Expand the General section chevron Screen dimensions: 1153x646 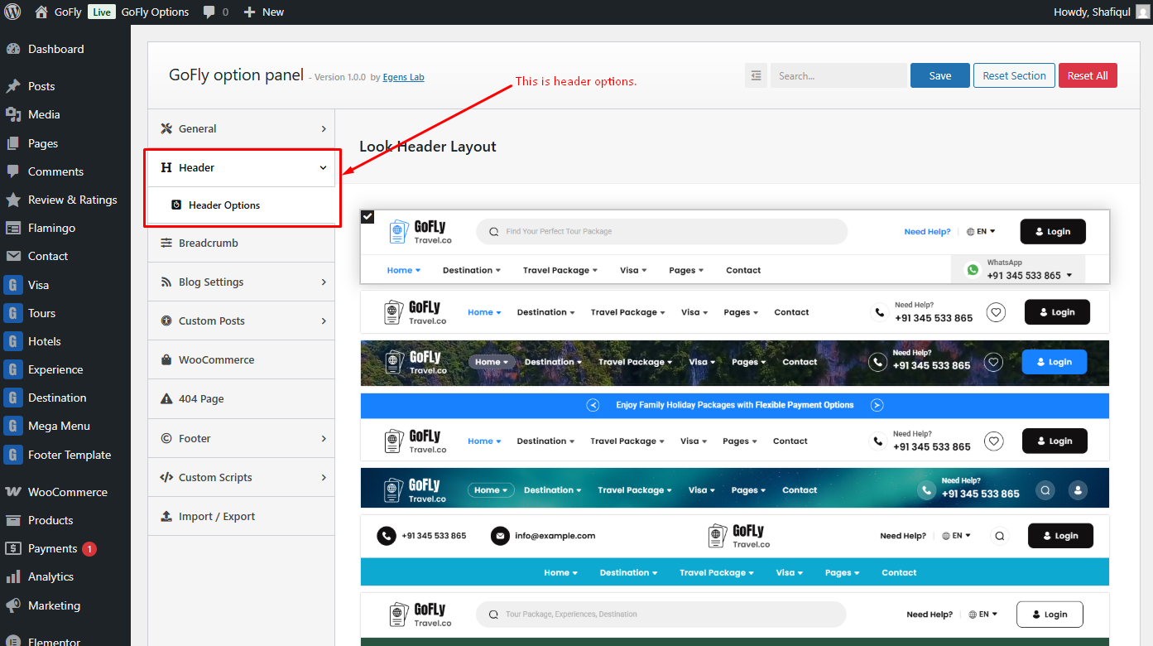pos(324,129)
